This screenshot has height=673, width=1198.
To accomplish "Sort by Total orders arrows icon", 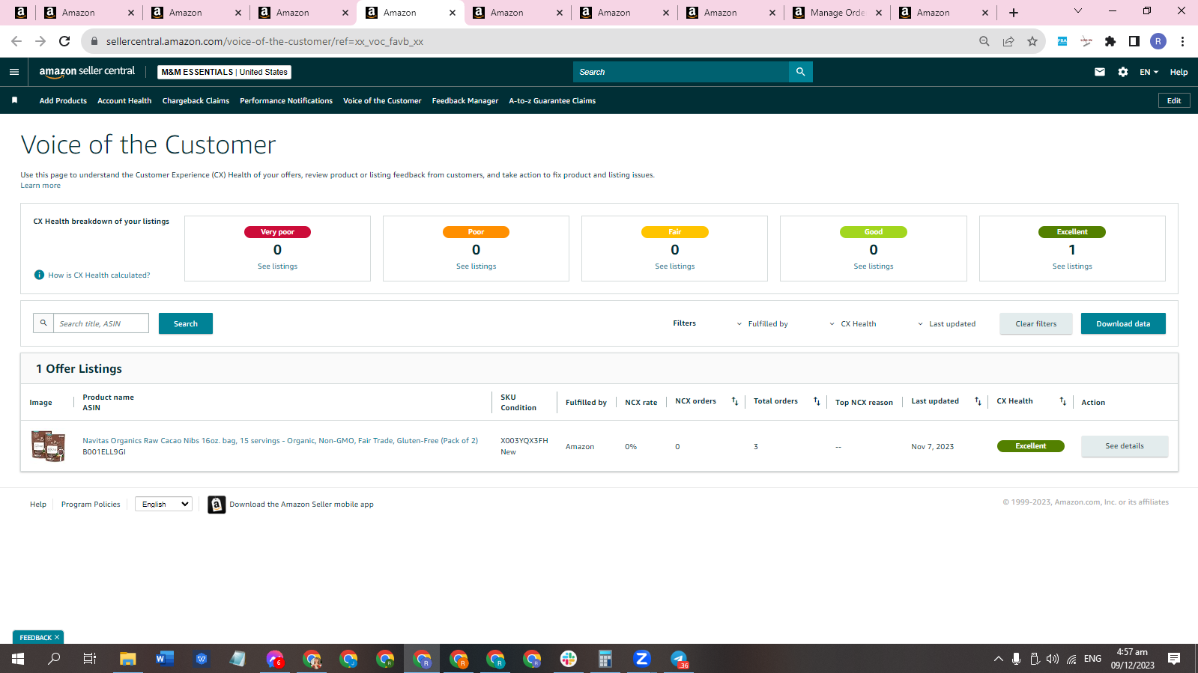I will point(817,401).
